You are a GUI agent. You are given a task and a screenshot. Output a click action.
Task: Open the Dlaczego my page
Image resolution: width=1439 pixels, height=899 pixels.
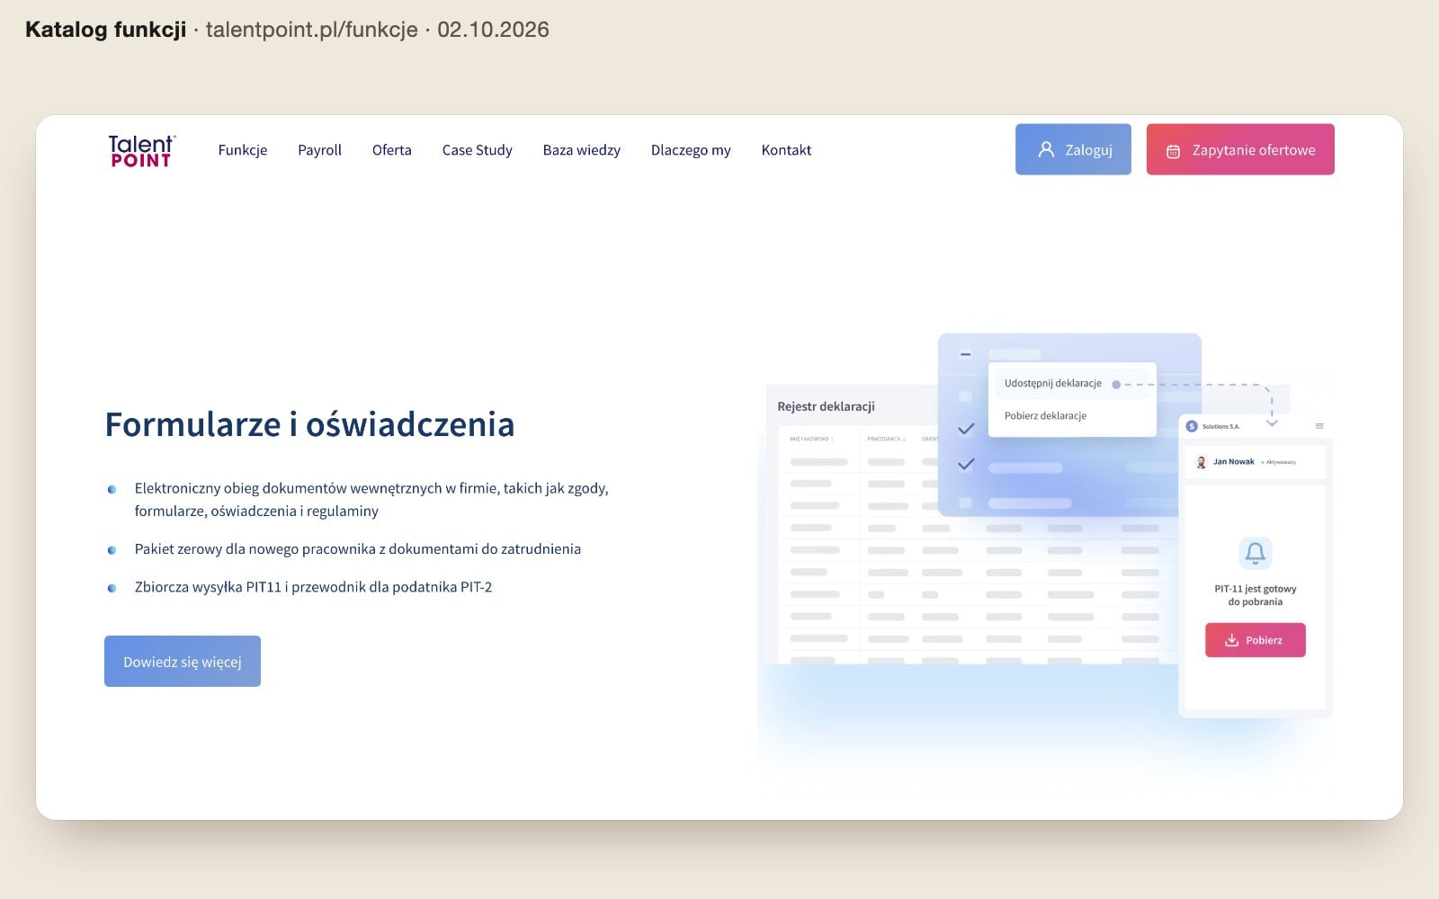click(x=691, y=150)
